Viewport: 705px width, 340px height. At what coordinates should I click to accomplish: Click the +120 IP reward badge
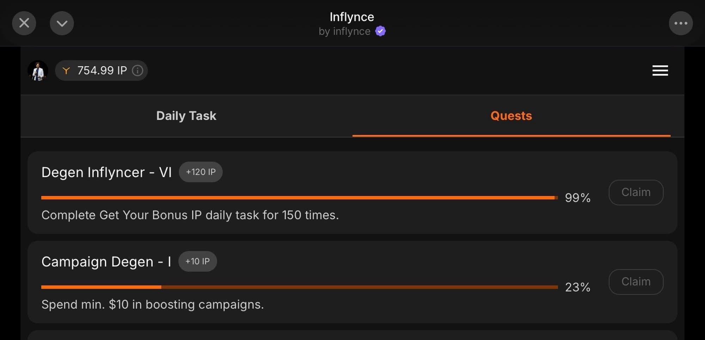click(x=201, y=172)
